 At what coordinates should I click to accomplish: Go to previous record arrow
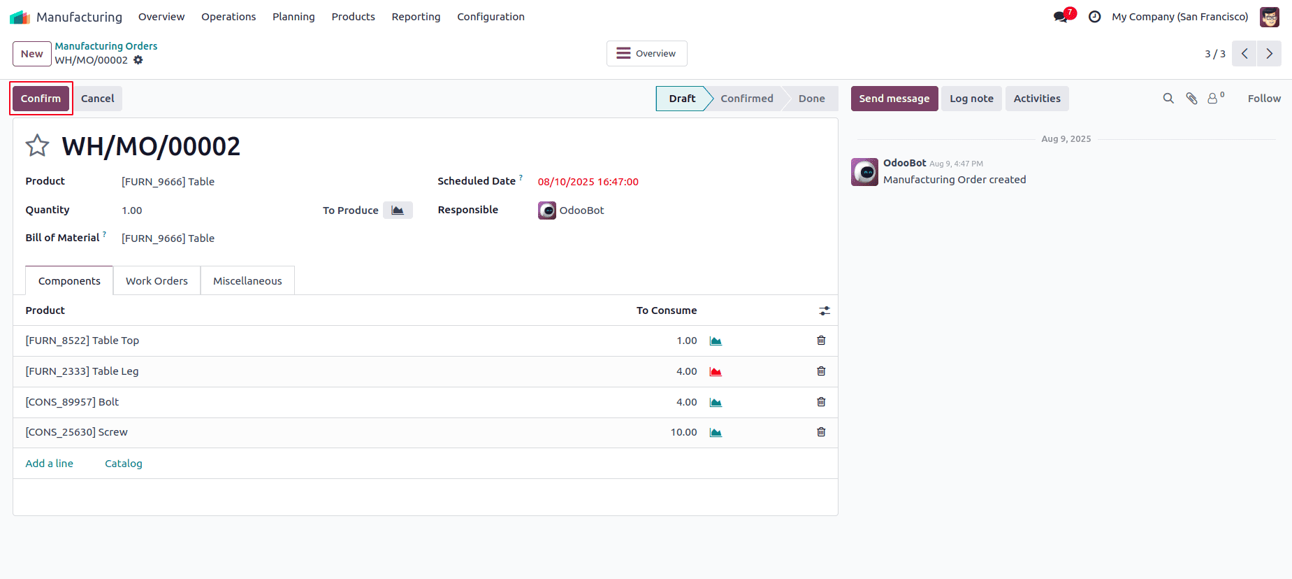(1244, 54)
